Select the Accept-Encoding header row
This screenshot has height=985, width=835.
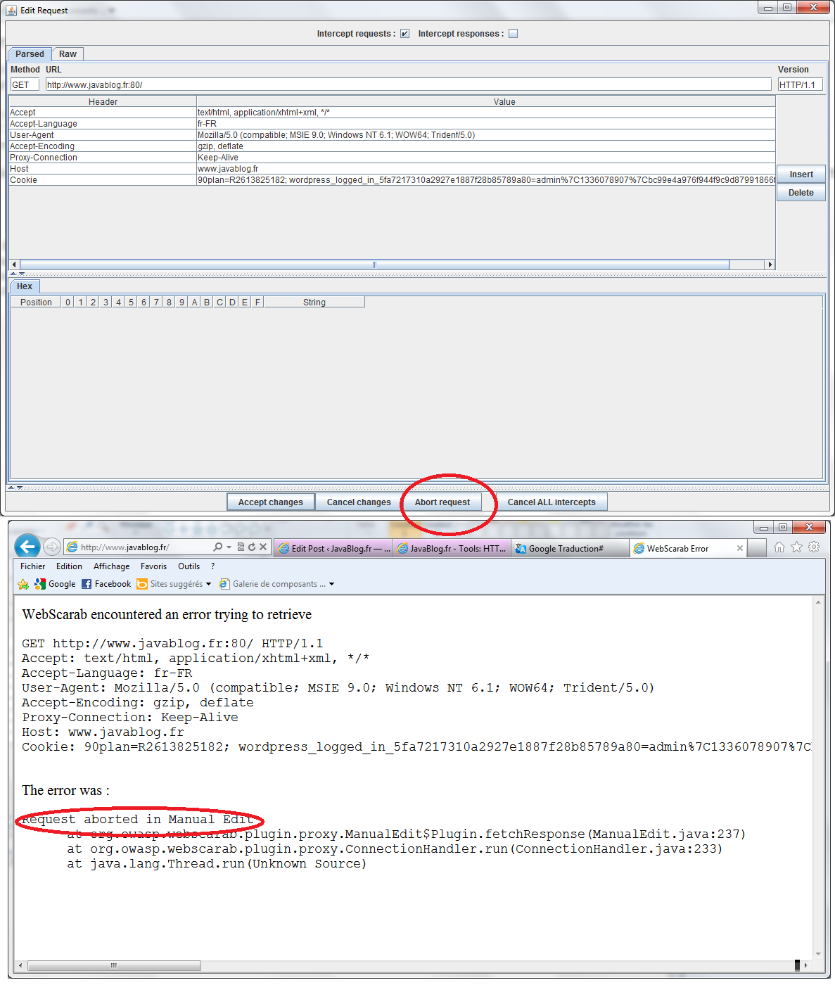point(392,146)
